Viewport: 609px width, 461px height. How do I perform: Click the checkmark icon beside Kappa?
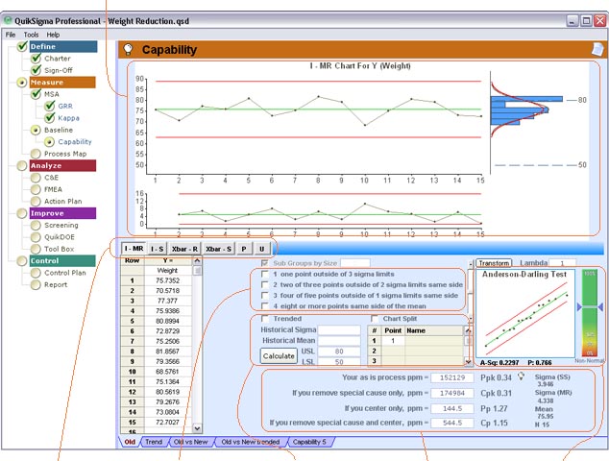pos(50,118)
